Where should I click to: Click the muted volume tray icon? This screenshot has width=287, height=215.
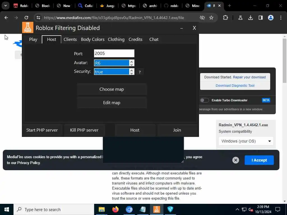[251, 209]
